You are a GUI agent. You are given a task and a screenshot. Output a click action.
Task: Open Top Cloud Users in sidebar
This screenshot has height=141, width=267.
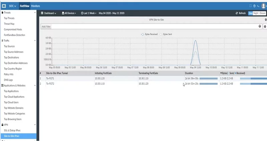pos(11,102)
